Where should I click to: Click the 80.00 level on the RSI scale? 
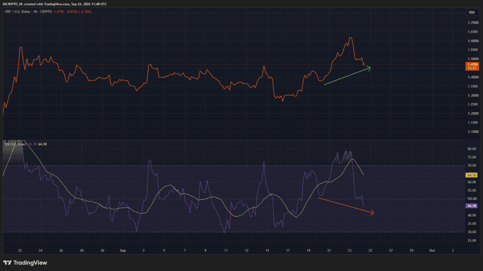click(x=472, y=149)
